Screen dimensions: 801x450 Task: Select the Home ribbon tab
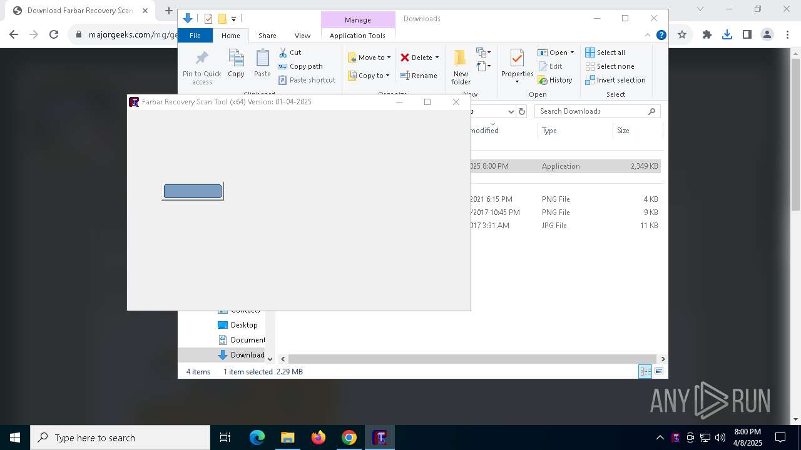230,36
